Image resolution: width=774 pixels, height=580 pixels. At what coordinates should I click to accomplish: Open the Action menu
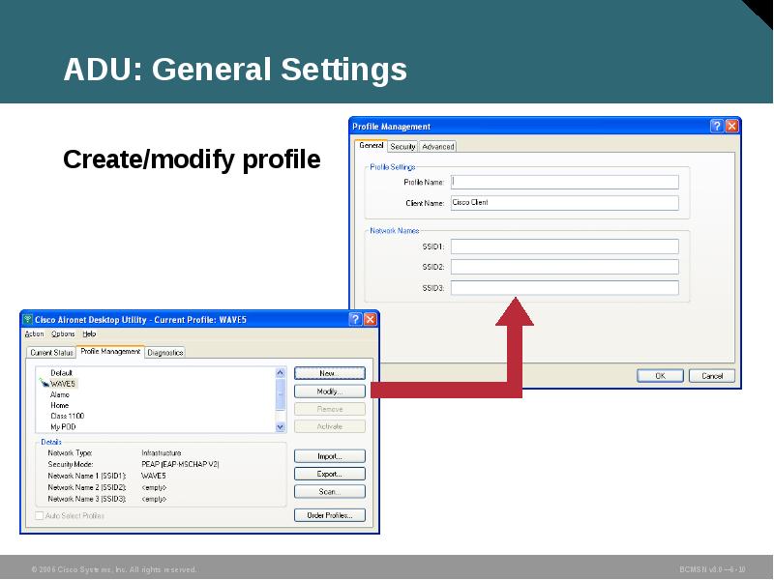click(x=35, y=333)
